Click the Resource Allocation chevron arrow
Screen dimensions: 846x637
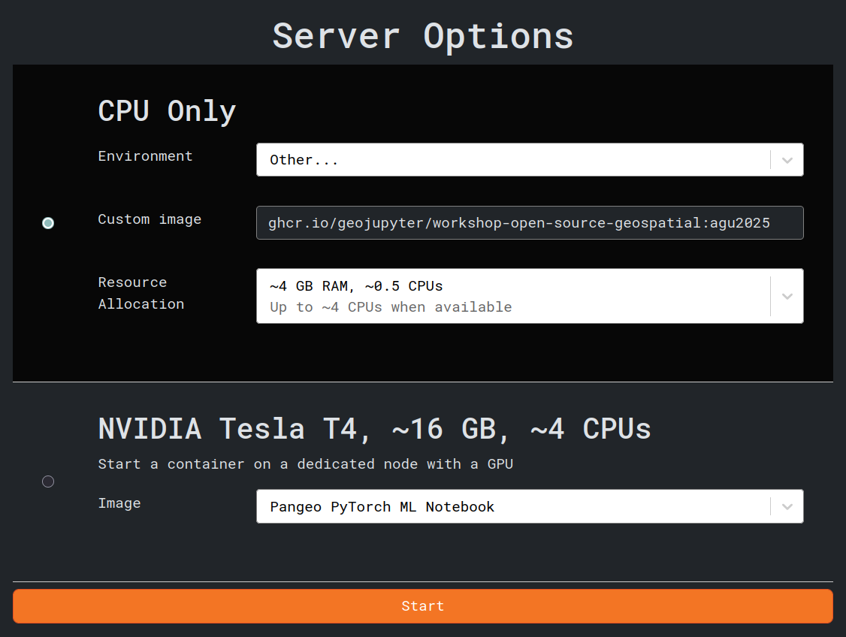[787, 296]
